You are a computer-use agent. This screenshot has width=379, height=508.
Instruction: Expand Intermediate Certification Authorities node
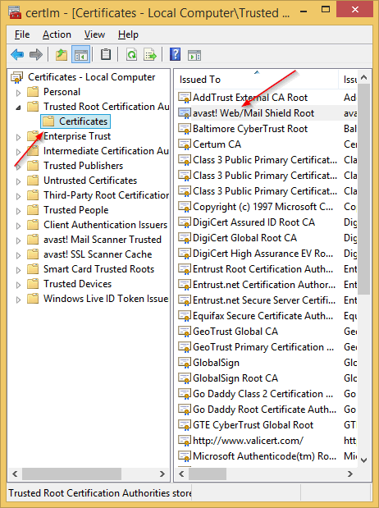[x=19, y=152]
